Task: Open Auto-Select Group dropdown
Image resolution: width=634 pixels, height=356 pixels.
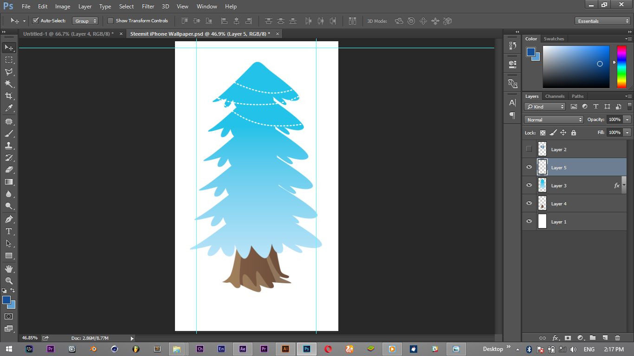Action: (85, 21)
